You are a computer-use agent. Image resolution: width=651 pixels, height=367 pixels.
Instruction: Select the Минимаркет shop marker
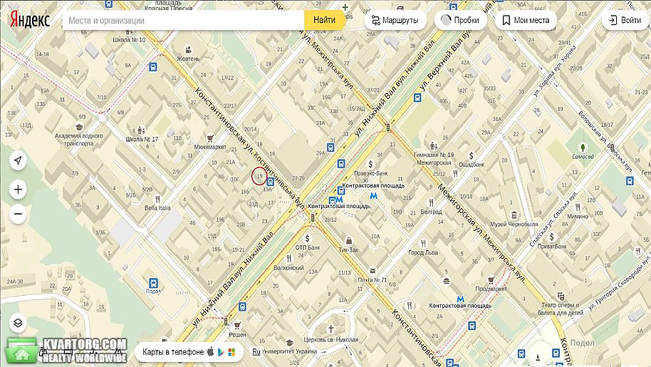[211, 138]
